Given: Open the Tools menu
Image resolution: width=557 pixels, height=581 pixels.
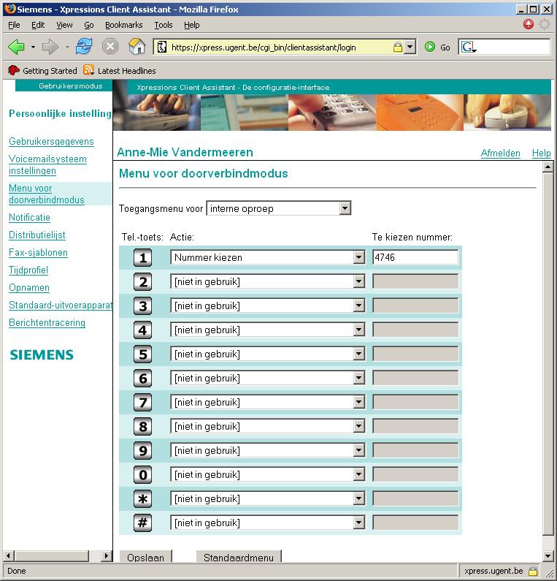Looking at the screenshot, I should (x=163, y=25).
